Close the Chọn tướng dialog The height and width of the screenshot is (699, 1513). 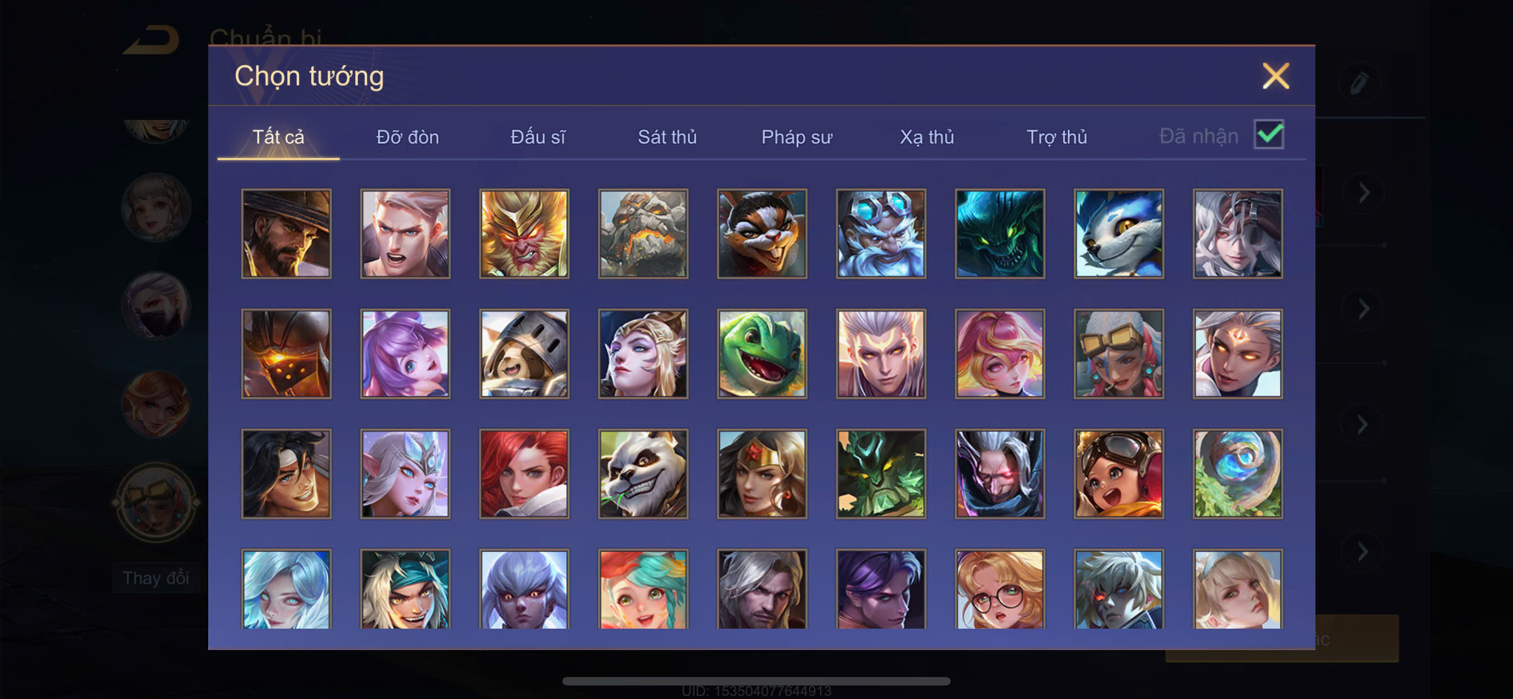[1275, 76]
